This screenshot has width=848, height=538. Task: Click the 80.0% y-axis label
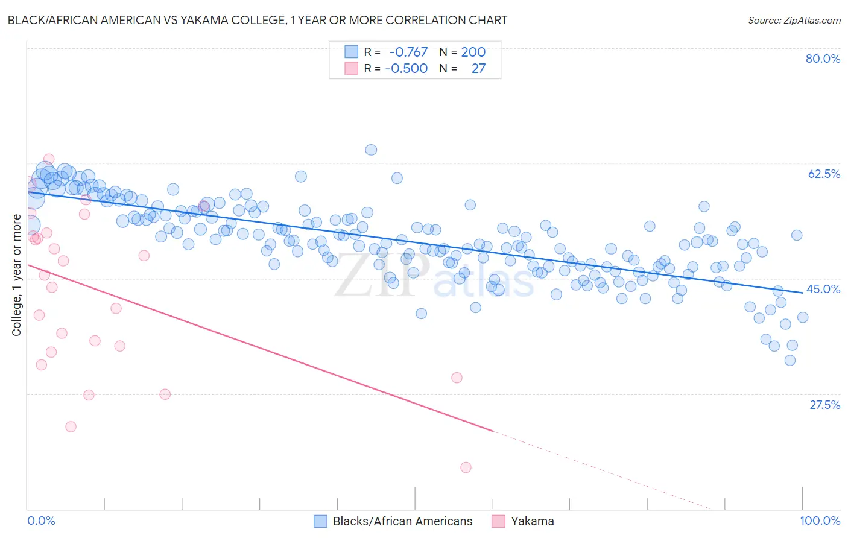click(x=823, y=59)
